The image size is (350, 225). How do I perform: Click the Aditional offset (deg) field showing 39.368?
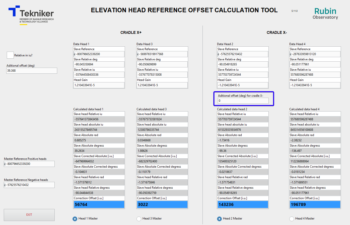point(32,71)
